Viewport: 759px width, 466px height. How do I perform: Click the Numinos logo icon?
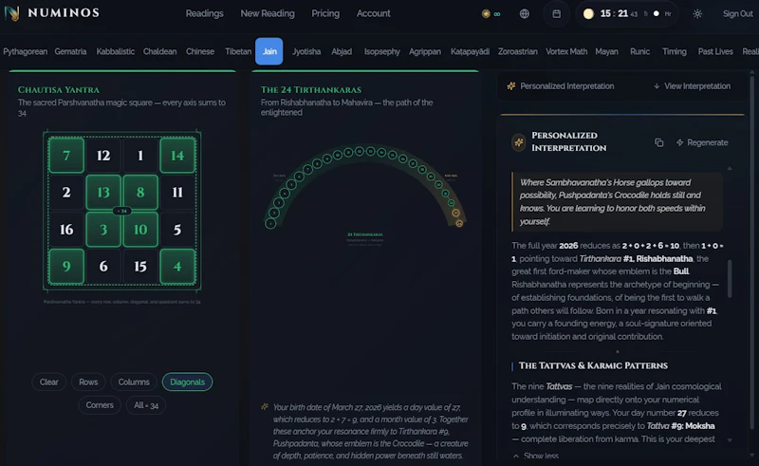[11, 13]
